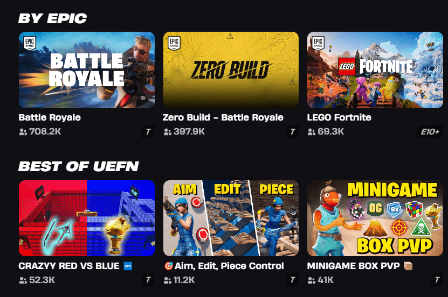Open the MINIGAME BOX PVP title link
This screenshot has width=448, height=297.
coord(353,266)
